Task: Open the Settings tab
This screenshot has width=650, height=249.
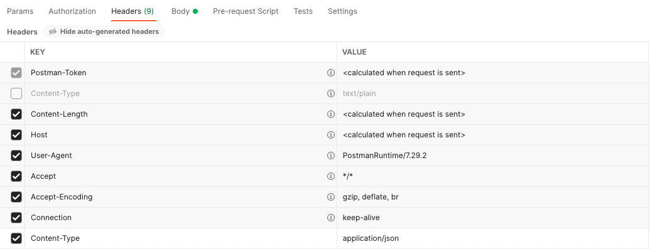Action: click(x=342, y=11)
